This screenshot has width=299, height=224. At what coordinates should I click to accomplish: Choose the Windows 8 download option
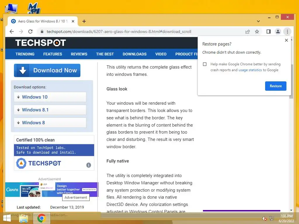[x=50, y=123]
